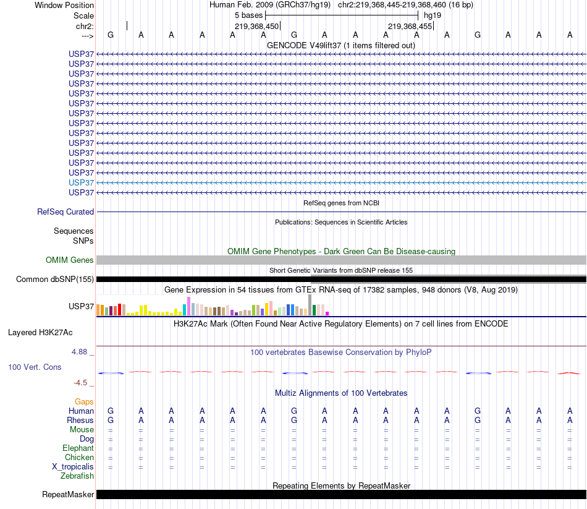Screen dimensions: 587x509
Task: Click the magenta last bar in GTEx chart
Action: [327, 314]
